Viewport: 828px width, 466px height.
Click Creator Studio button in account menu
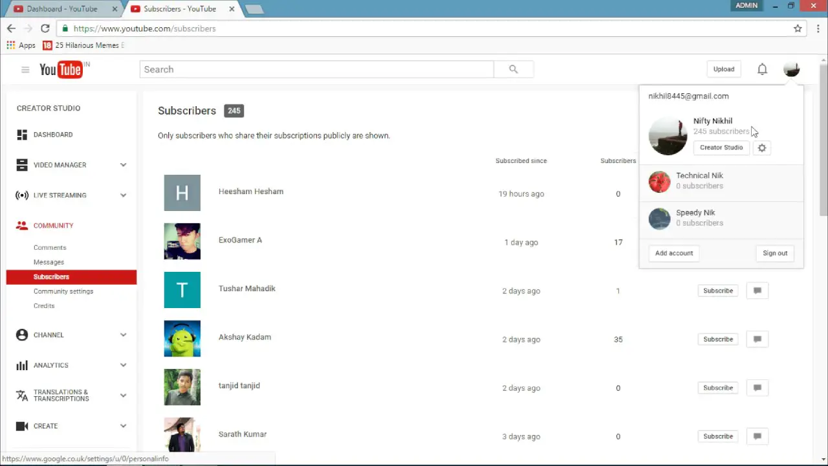coord(721,148)
